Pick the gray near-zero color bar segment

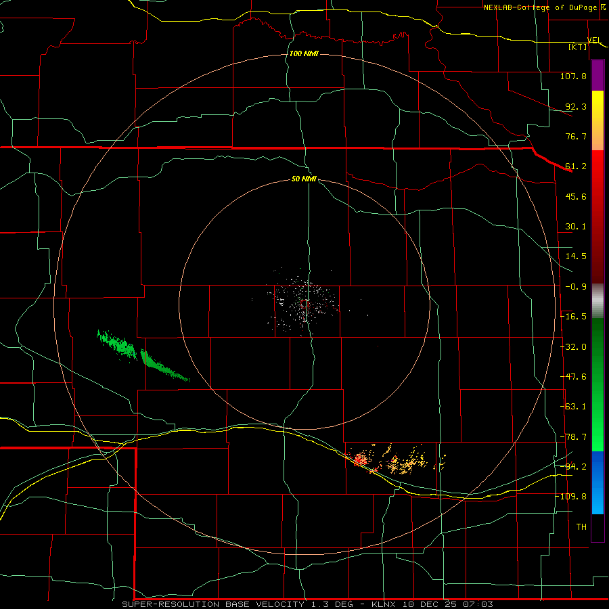[597, 301]
